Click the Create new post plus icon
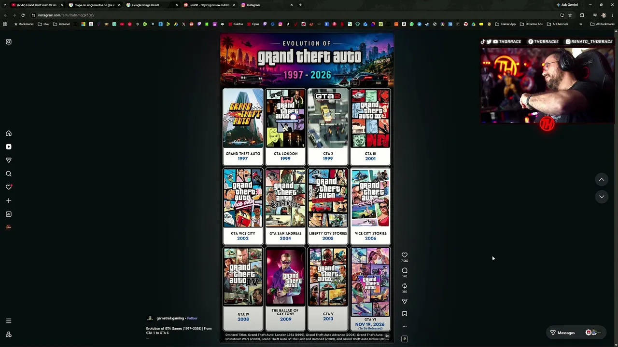Screen dimensions: 618x347 pos(9,200)
